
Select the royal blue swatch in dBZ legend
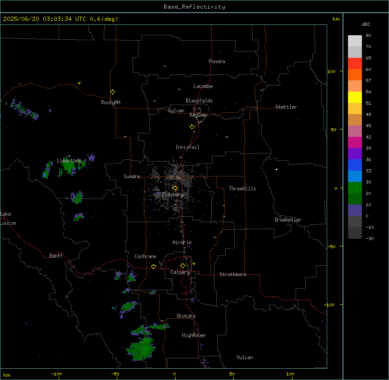[355, 165]
